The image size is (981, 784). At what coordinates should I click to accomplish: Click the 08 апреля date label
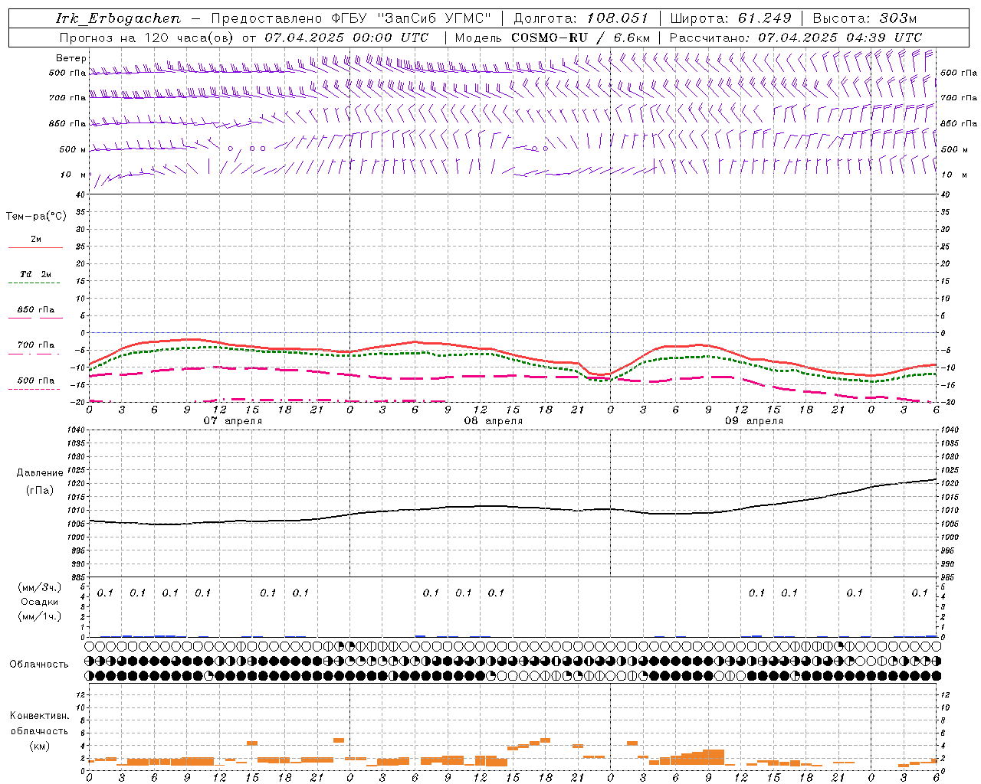(x=493, y=421)
